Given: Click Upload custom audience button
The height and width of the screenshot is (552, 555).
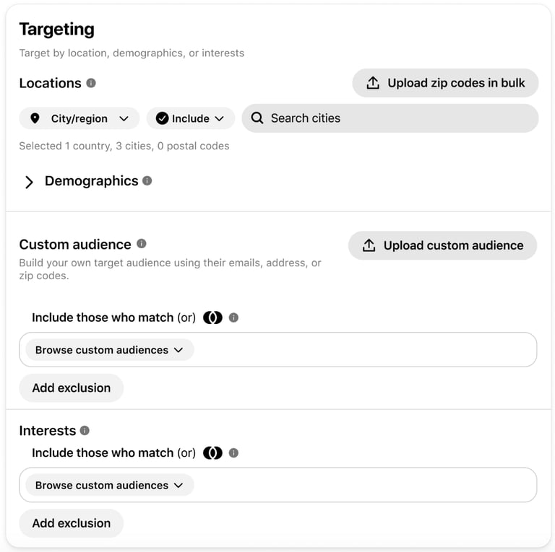Looking at the screenshot, I should pyautogui.click(x=442, y=245).
